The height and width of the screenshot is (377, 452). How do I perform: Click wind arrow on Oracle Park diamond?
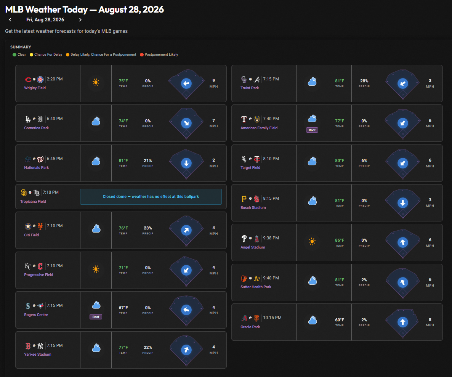coord(403,322)
